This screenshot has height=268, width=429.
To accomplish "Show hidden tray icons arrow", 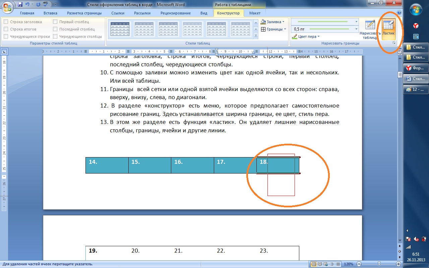I will tap(408, 231).
